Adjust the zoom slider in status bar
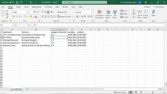 pyautogui.click(x=153, y=92)
